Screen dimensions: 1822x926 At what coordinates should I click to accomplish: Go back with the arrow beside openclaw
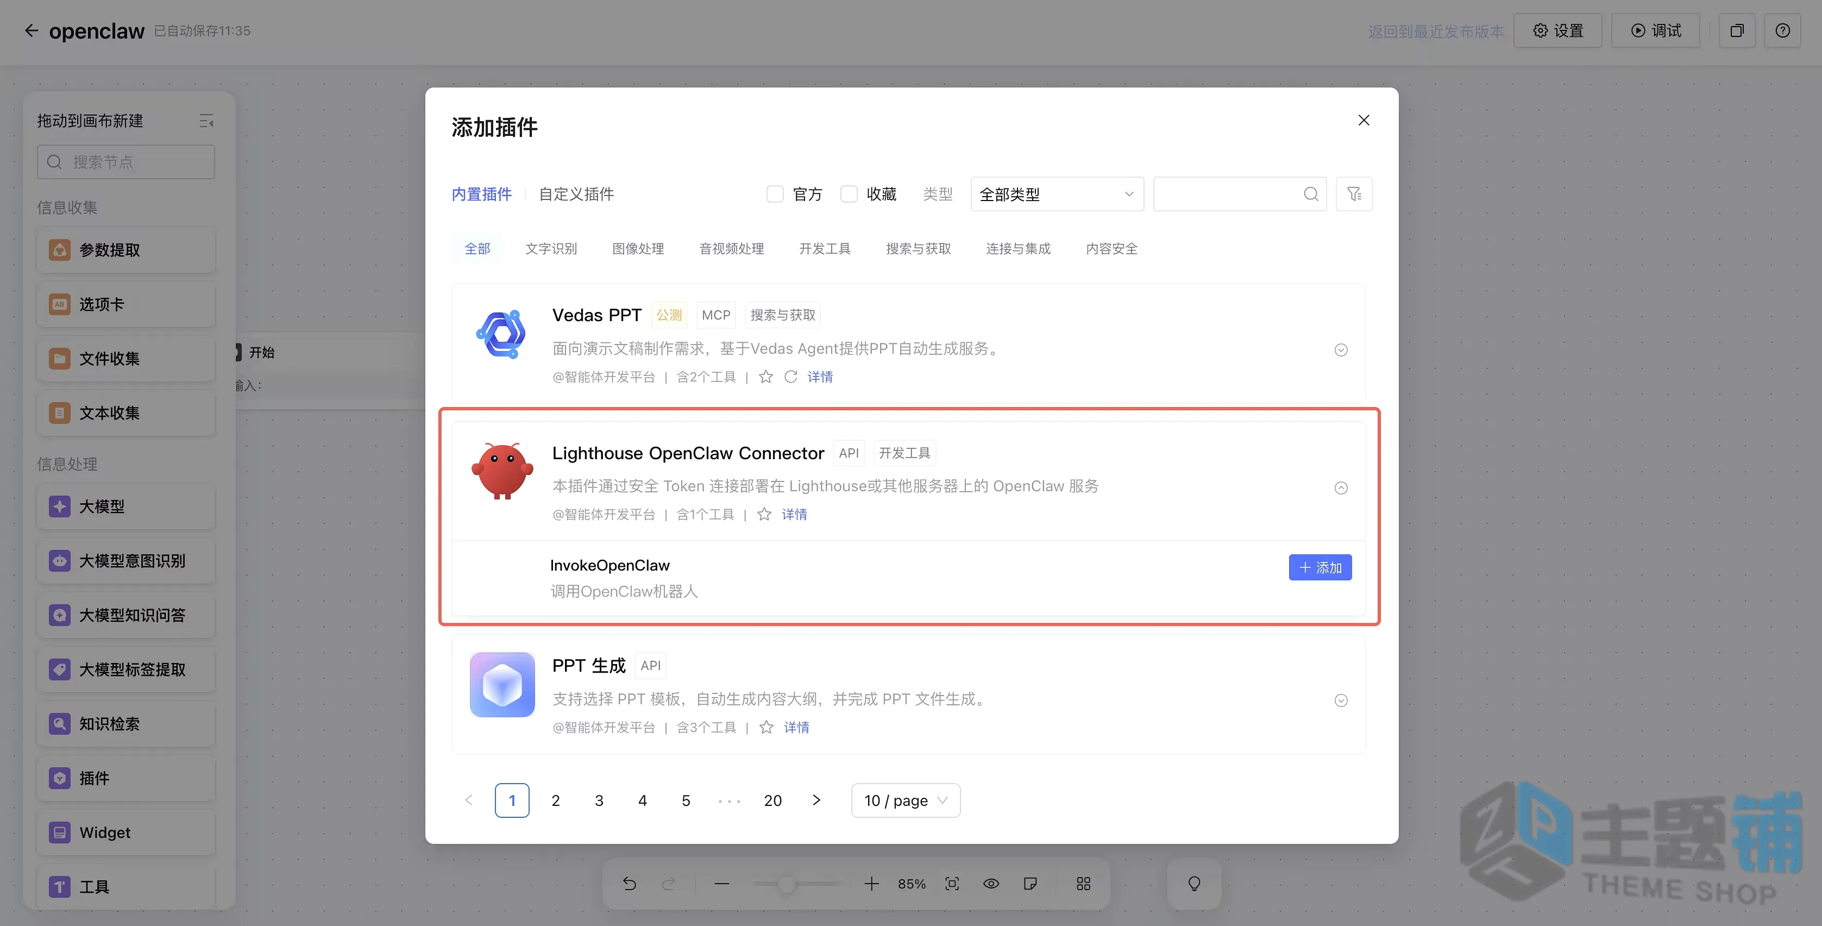click(31, 30)
